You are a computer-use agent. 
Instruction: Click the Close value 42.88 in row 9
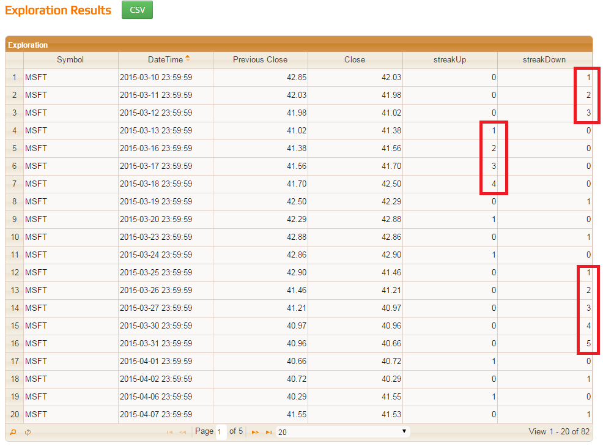pos(391,219)
